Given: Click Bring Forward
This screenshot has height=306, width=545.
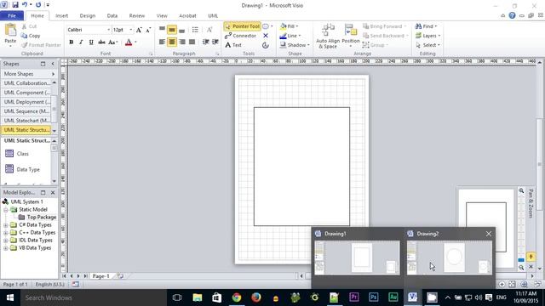Looking at the screenshot, I should coord(384,26).
